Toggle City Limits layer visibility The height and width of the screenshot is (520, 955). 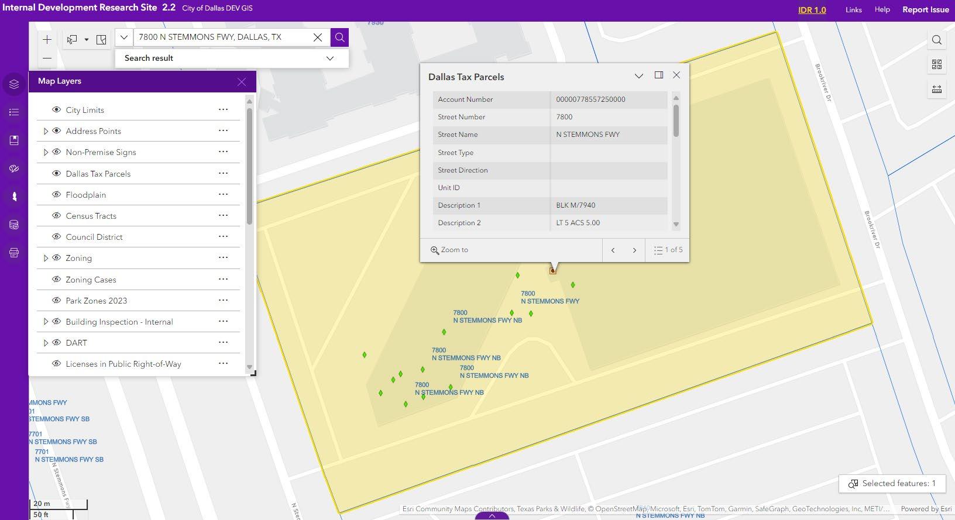[x=57, y=110]
